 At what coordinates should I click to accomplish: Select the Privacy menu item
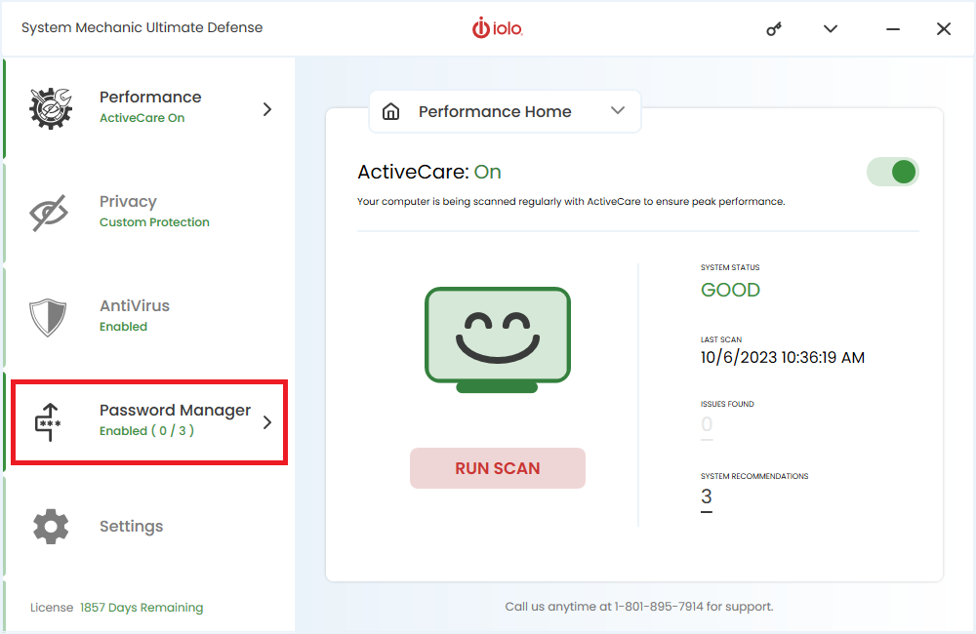tap(128, 202)
